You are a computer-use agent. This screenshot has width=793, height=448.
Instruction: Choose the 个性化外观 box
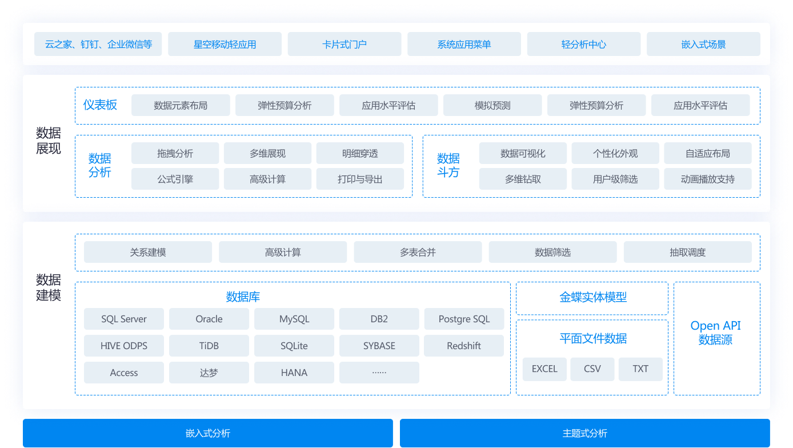(x=615, y=153)
